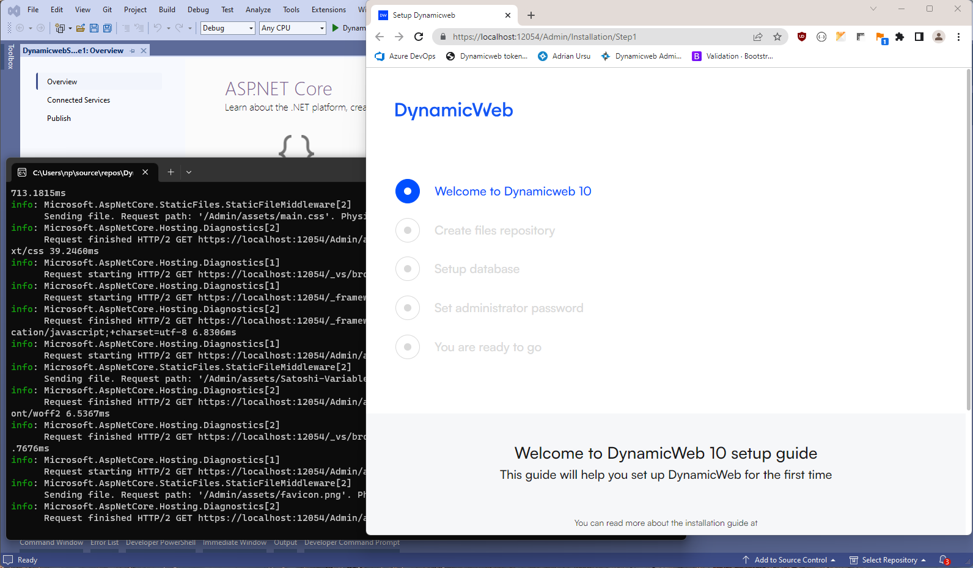Click the Navigate Backward toolbar arrow
Viewport: 973px width, 568px height.
pos(20,28)
